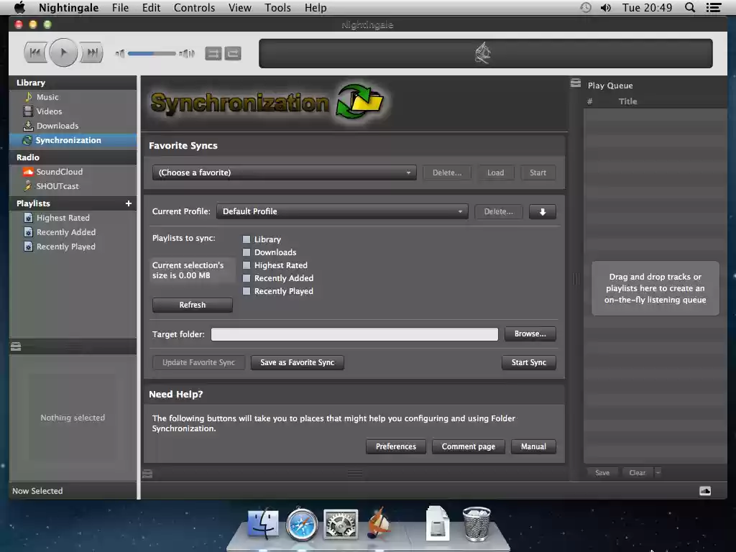Open the Manual help page
The height and width of the screenshot is (552, 736).
point(533,446)
